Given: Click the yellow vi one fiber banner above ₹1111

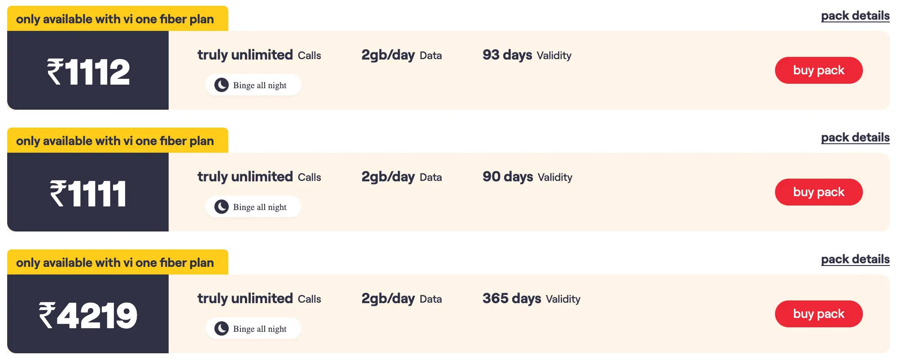Looking at the screenshot, I should (118, 140).
